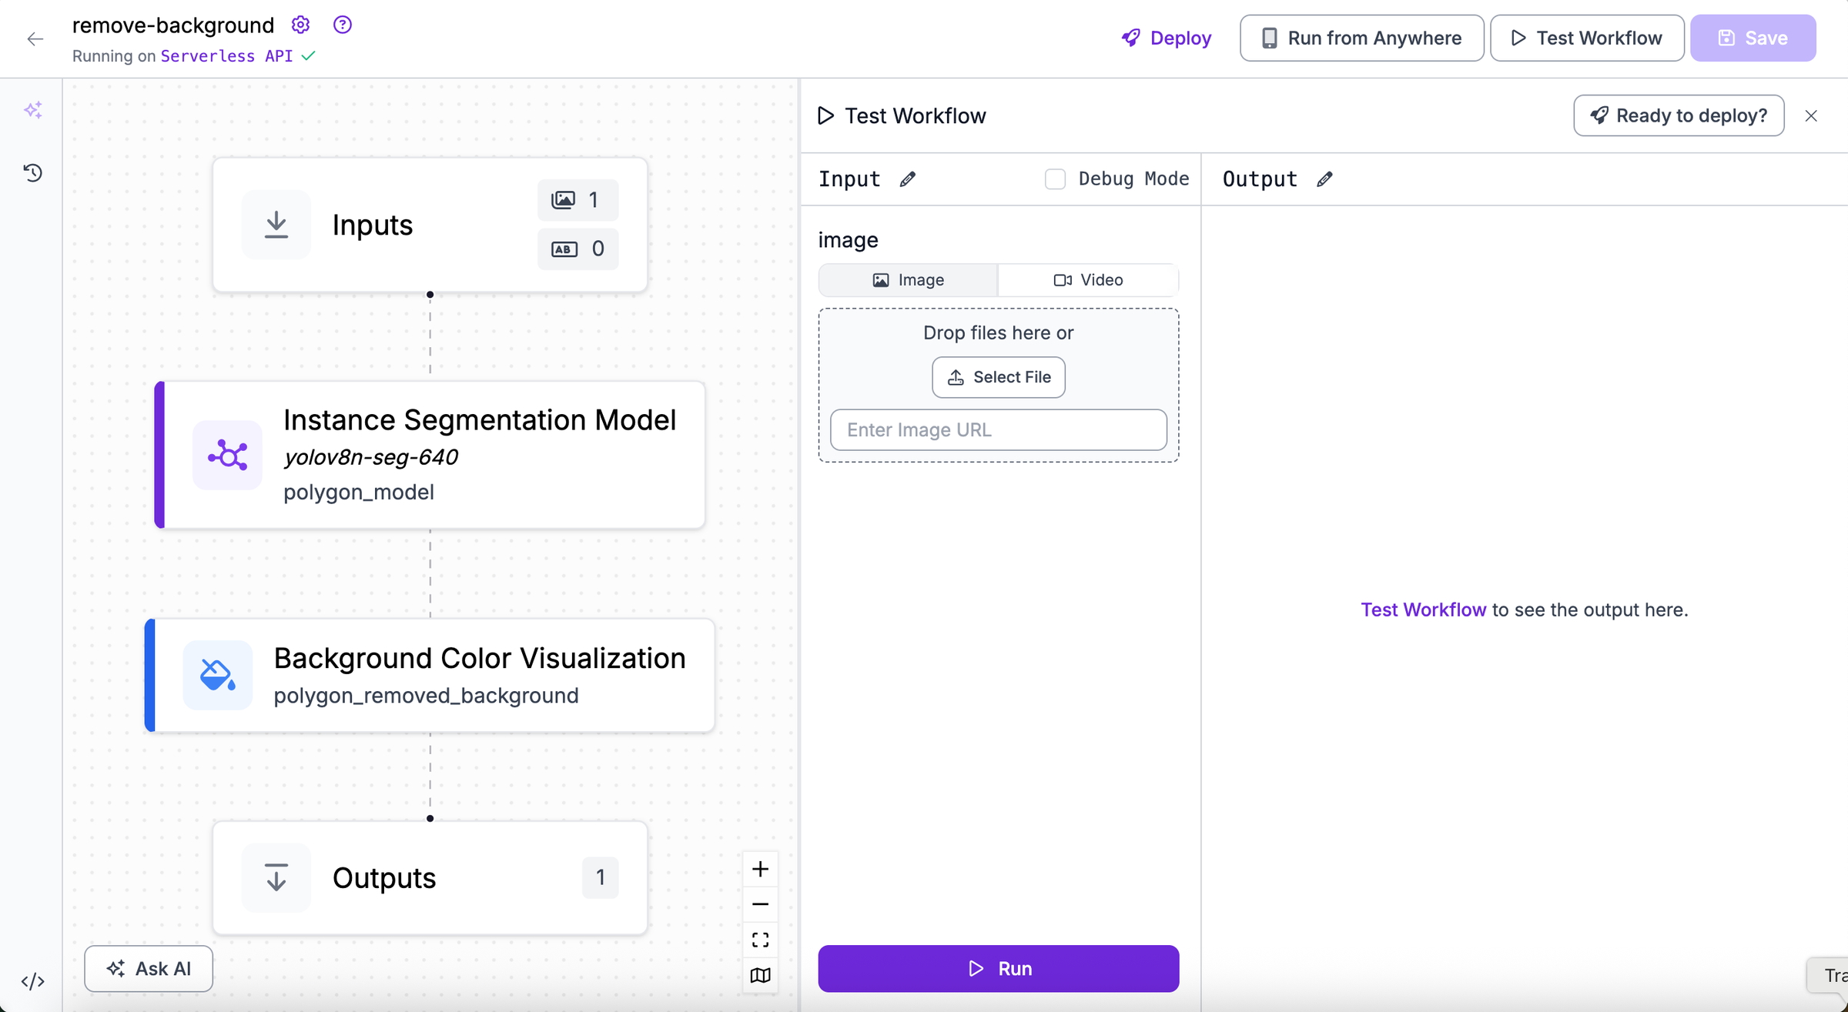Toggle the minimap on the canvas
The height and width of the screenshot is (1012, 1848).
coord(760,975)
